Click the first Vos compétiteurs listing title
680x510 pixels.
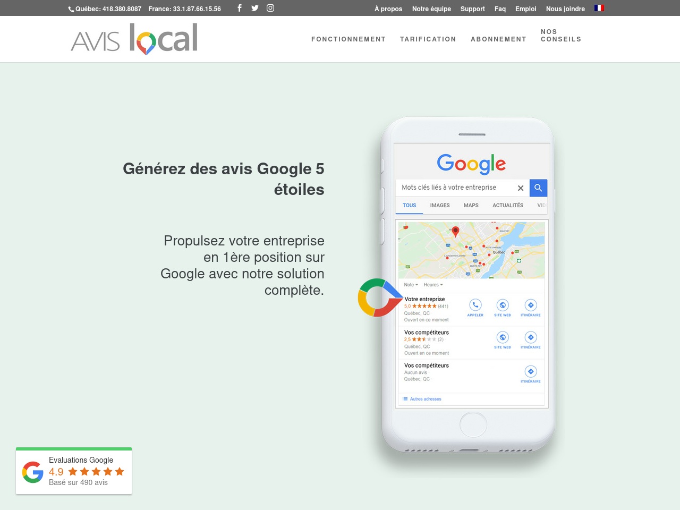click(427, 333)
